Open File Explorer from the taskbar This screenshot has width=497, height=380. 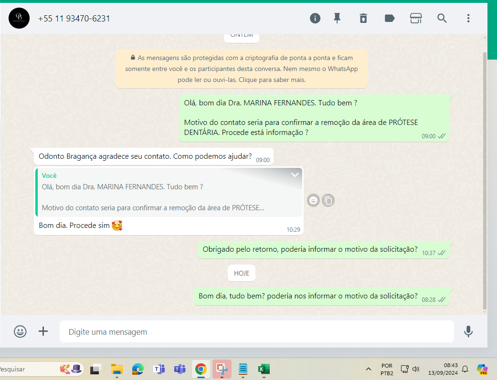tap(116, 369)
